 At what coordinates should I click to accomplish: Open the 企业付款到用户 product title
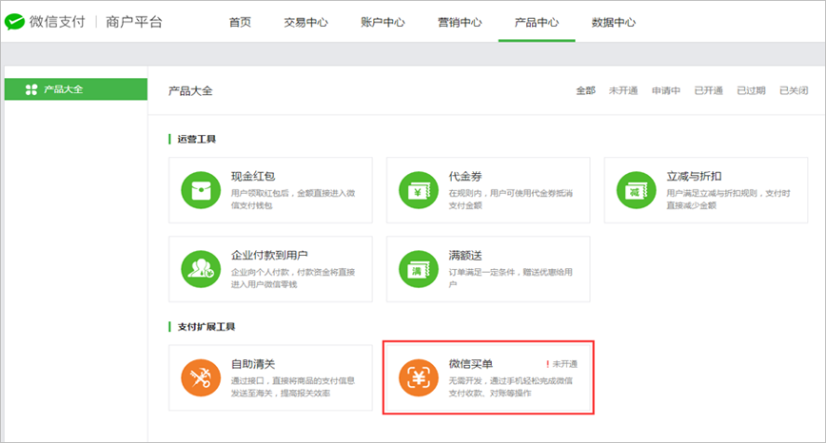point(269,255)
